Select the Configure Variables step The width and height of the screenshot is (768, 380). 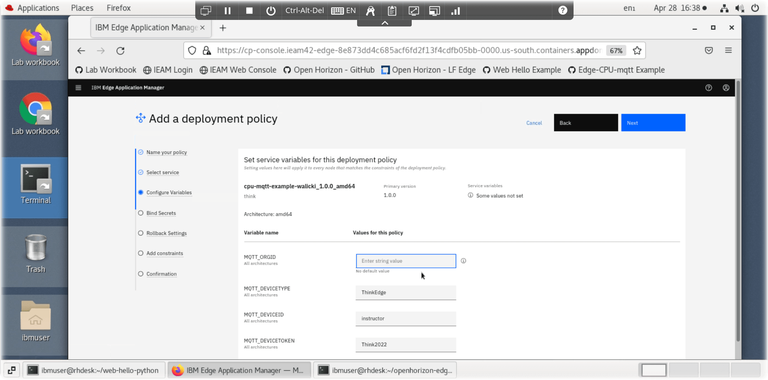[x=169, y=193]
